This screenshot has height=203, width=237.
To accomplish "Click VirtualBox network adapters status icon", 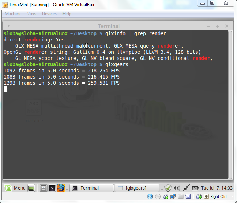I will [173, 197].
